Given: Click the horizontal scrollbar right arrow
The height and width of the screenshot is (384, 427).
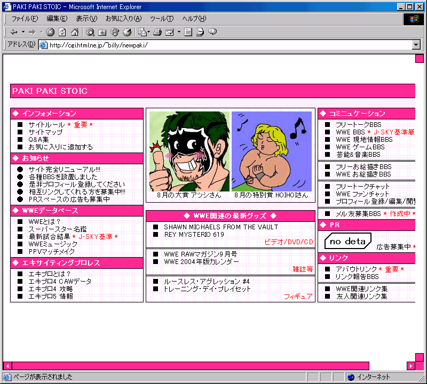Looking at the screenshot, I should point(410,366).
